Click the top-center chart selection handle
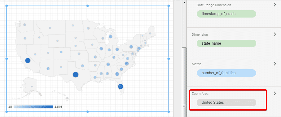This screenshot has width=281, height=117. tap(88, 6)
